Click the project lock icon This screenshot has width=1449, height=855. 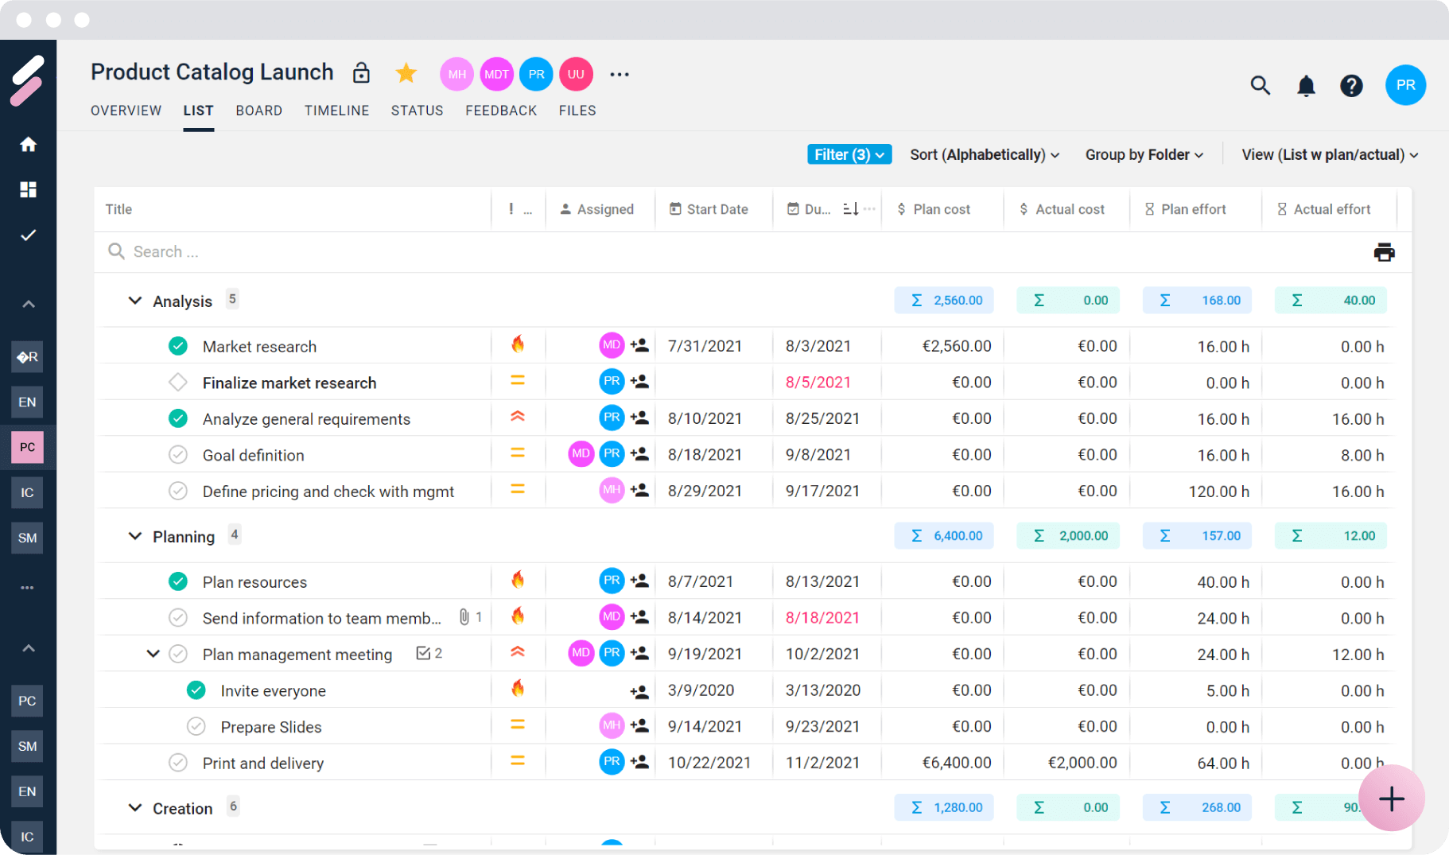tap(361, 73)
